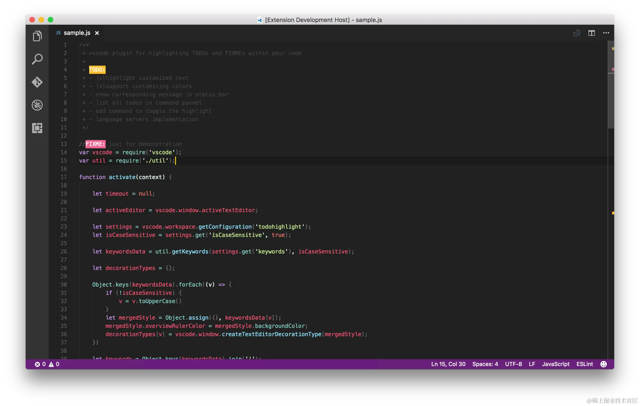Click the feedback smiley icon in the status bar
The image size is (640, 406).
[604, 364]
